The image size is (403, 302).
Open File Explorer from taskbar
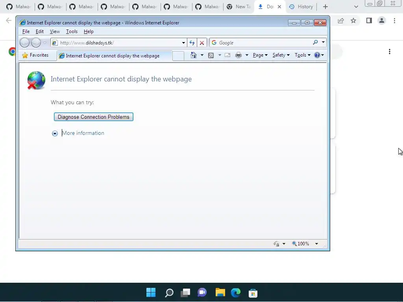pyautogui.click(x=220, y=293)
